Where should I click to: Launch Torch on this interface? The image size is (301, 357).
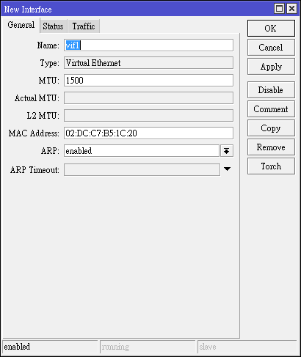[x=271, y=166]
